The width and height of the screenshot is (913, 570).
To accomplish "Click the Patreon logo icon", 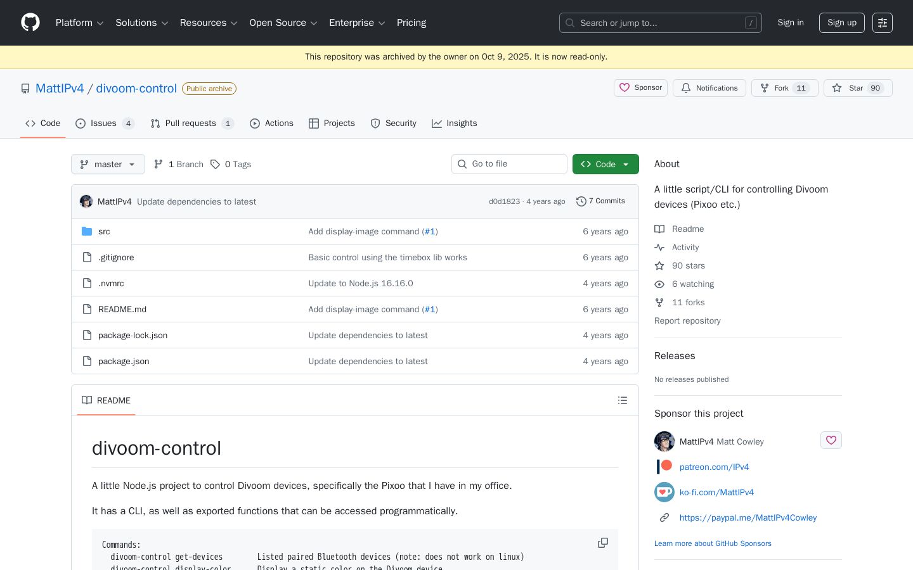I will point(664,467).
